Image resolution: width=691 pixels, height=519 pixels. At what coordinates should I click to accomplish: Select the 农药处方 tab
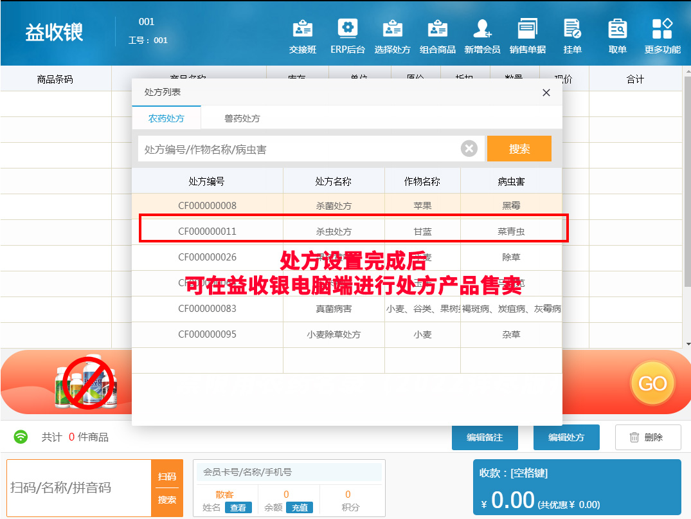(x=166, y=118)
